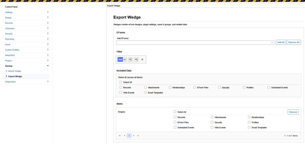
Task: Expand the Scheduler section chevron
Action: coord(48,28)
